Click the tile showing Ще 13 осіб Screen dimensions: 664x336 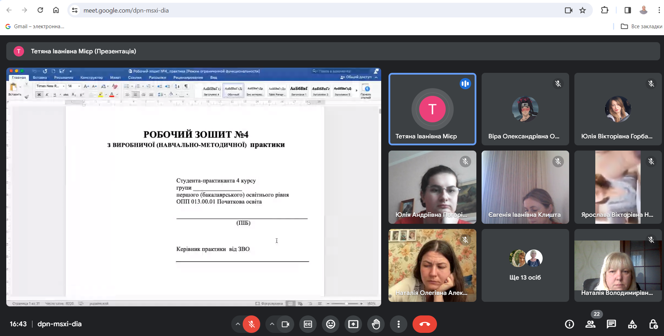pyautogui.click(x=525, y=265)
